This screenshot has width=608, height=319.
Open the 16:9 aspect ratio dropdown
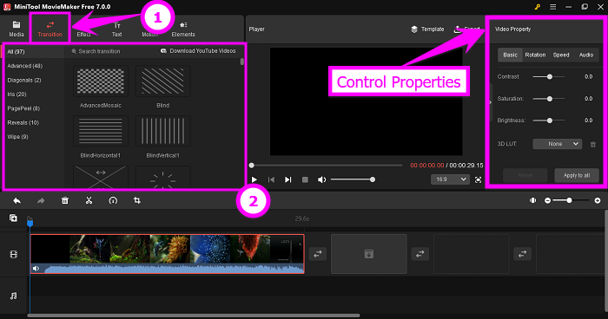click(450, 179)
